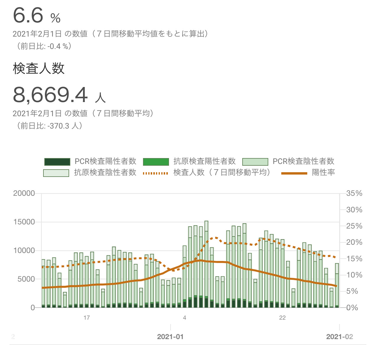Click the PCR検査陰性者数 light green legend box

click(255, 162)
